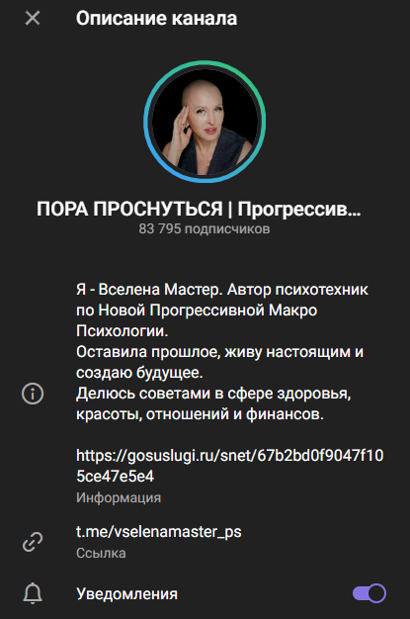This screenshot has width=410, height=619.
Task: Click the Психологии. description line
Action: tap(123, 331)
